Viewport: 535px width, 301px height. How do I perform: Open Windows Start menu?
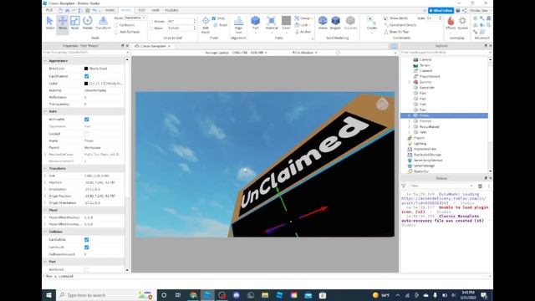click(48, 295)
